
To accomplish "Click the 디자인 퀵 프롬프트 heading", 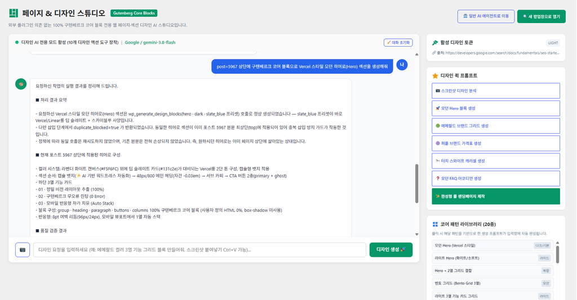I will point(459,75).
